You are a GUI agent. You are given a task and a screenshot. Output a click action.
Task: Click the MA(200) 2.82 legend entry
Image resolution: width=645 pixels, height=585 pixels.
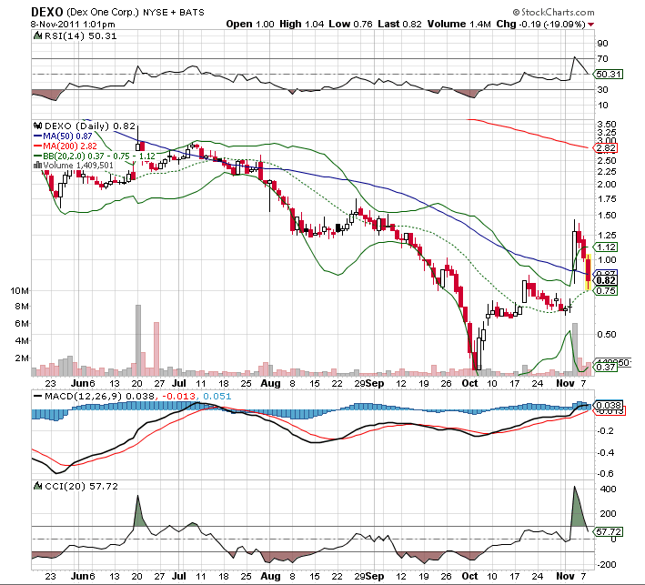click(70, 146)
